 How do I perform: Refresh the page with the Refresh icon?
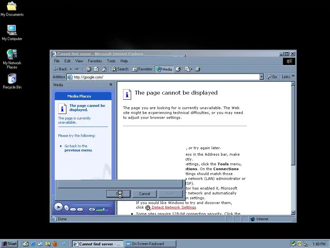pyautogui.click(x=96, y=69)
